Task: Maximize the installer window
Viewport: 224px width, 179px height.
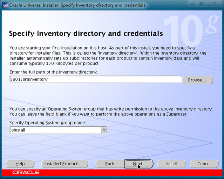Action: tap(201, 4)
